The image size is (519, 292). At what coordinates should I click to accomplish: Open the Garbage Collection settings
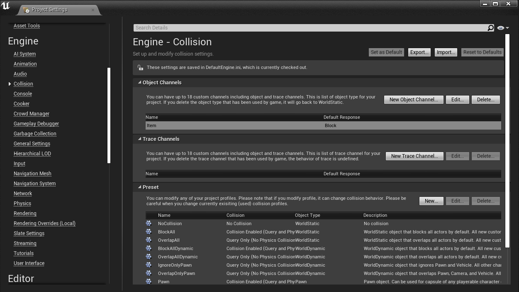tap(35, 134)
